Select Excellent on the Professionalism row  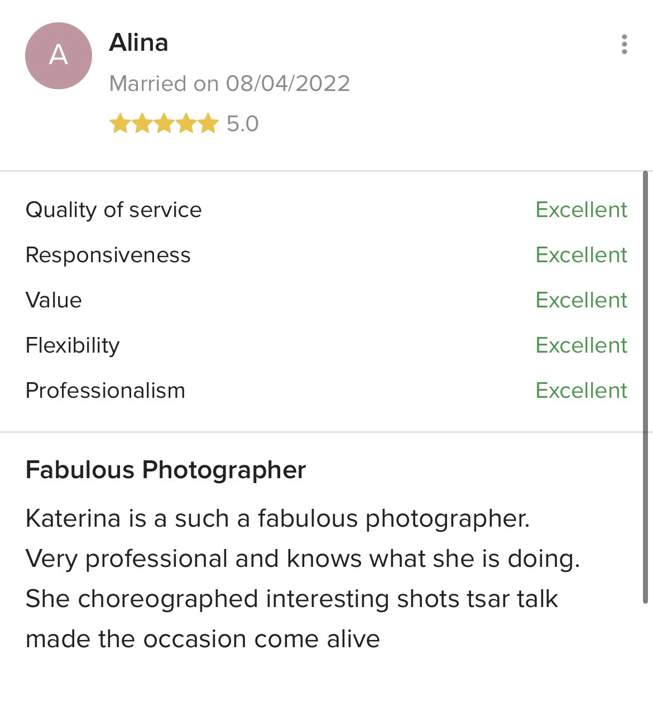(582, 391)
